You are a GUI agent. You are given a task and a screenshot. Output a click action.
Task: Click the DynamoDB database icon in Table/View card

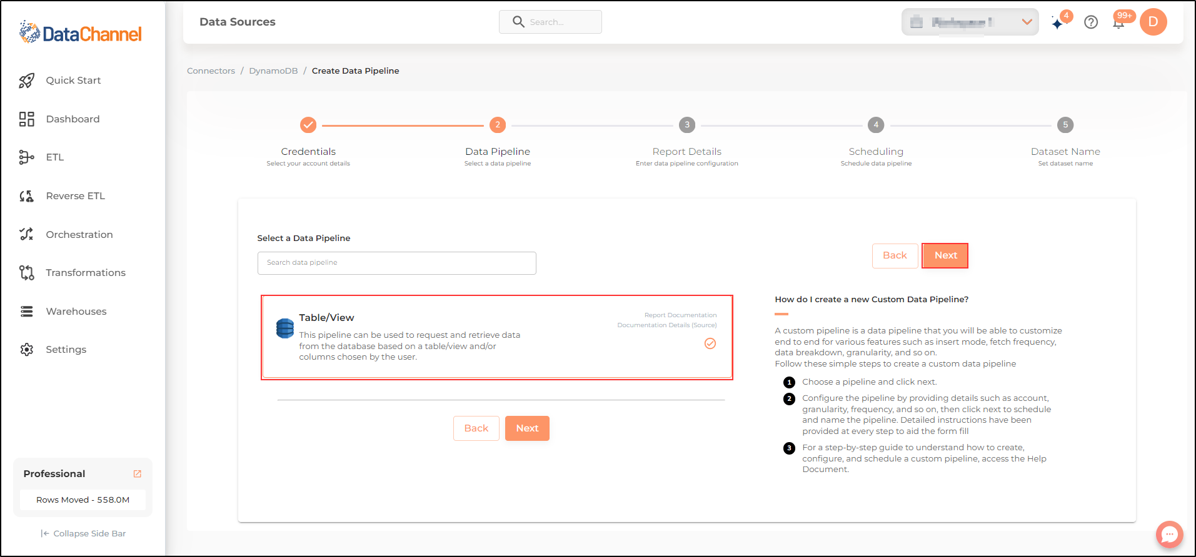pyautogui.click(x=285, y=328)
